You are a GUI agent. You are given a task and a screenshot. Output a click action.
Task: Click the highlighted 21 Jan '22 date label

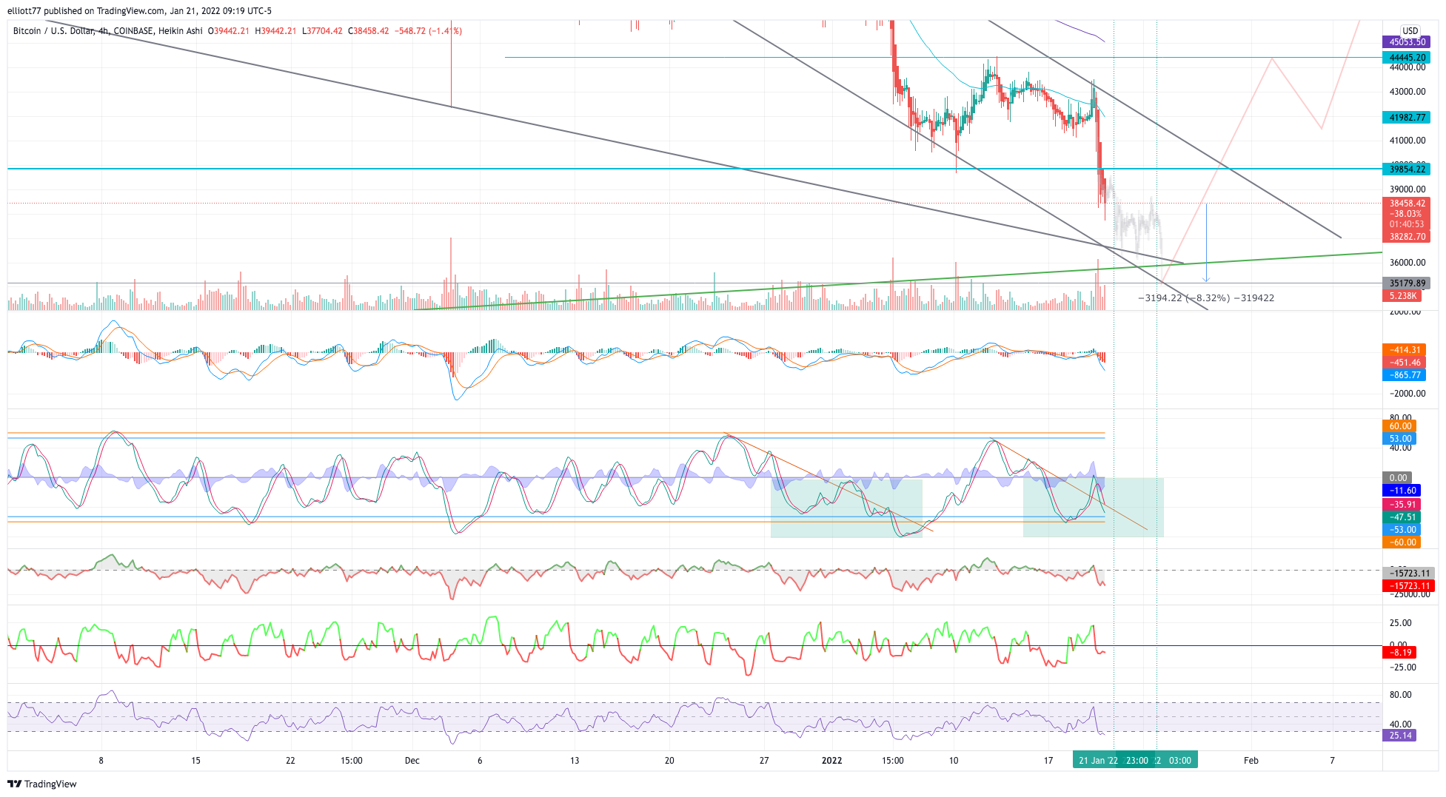click(1097, 761)
